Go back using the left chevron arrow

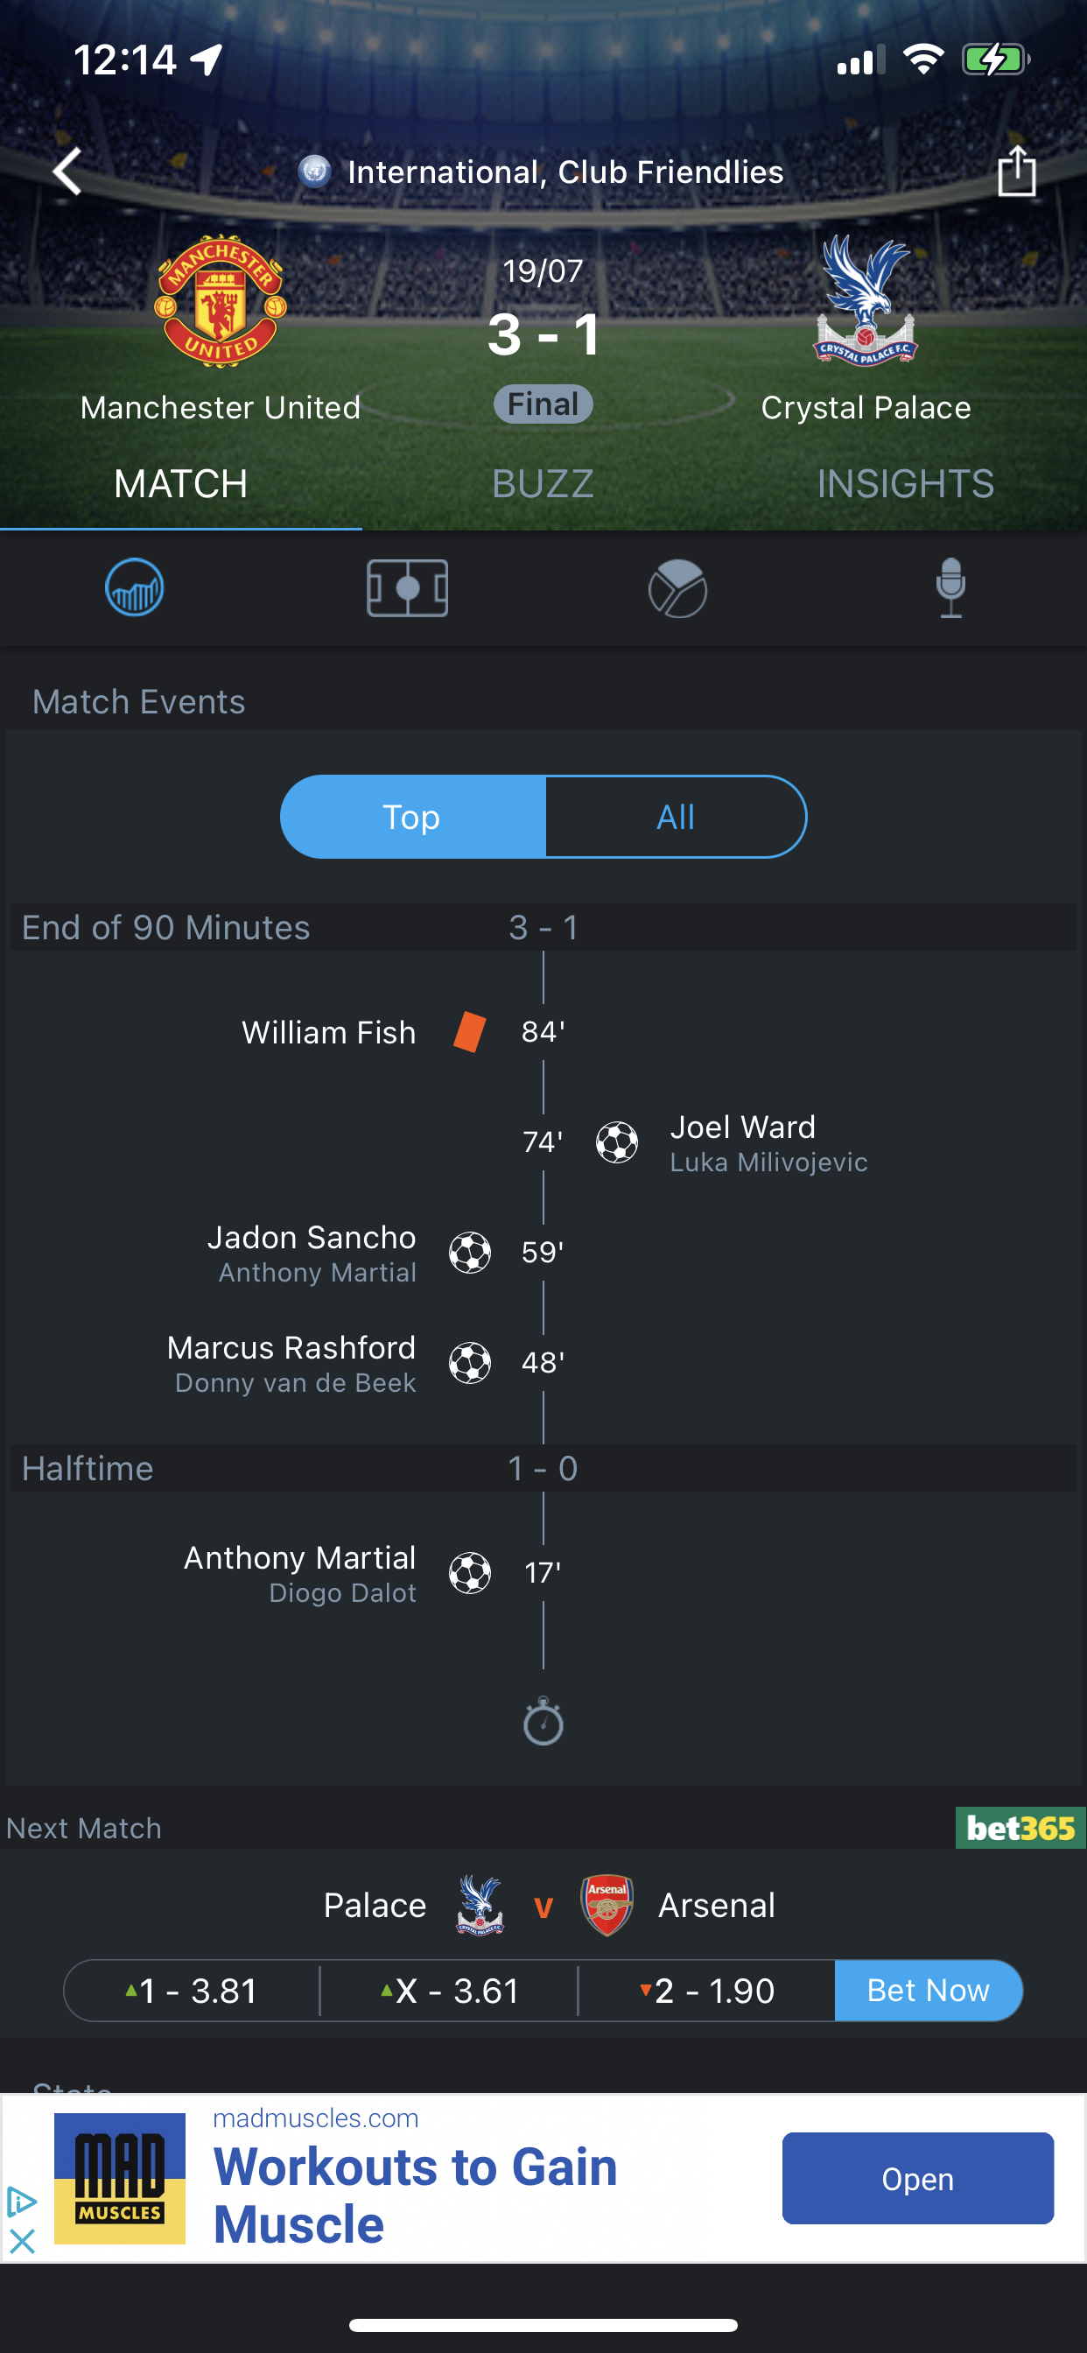point(67,171)
